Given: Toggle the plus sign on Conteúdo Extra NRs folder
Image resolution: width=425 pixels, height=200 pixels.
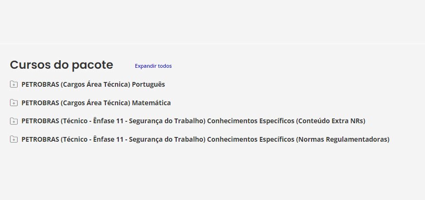Looking at the screenshot, I should [14, 121].
